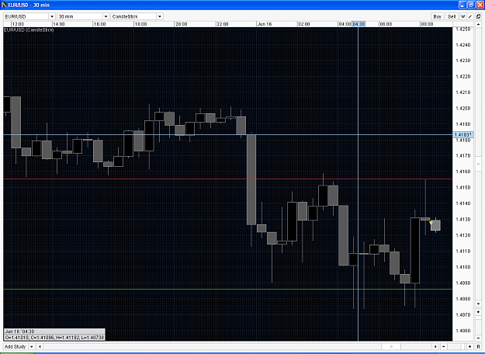This screenshot has height=354, width=485.
Task: Click the horizontal scroll left arrow
Action: point(40,346)
